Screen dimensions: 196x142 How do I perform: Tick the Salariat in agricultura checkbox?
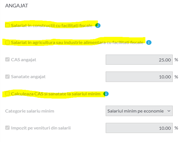7,42
